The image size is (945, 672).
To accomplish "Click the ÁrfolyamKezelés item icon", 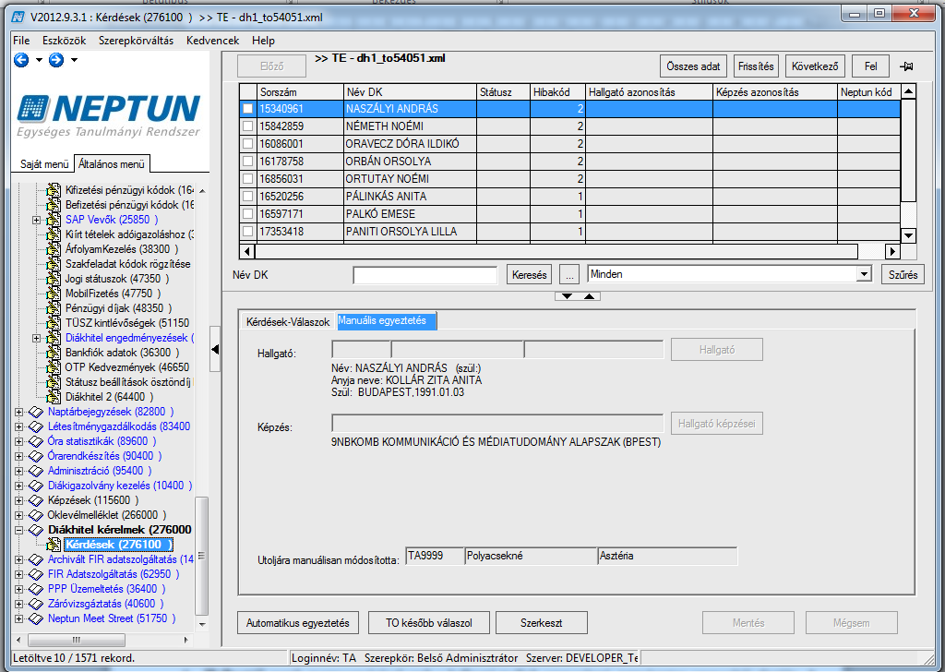I will 54,249.
